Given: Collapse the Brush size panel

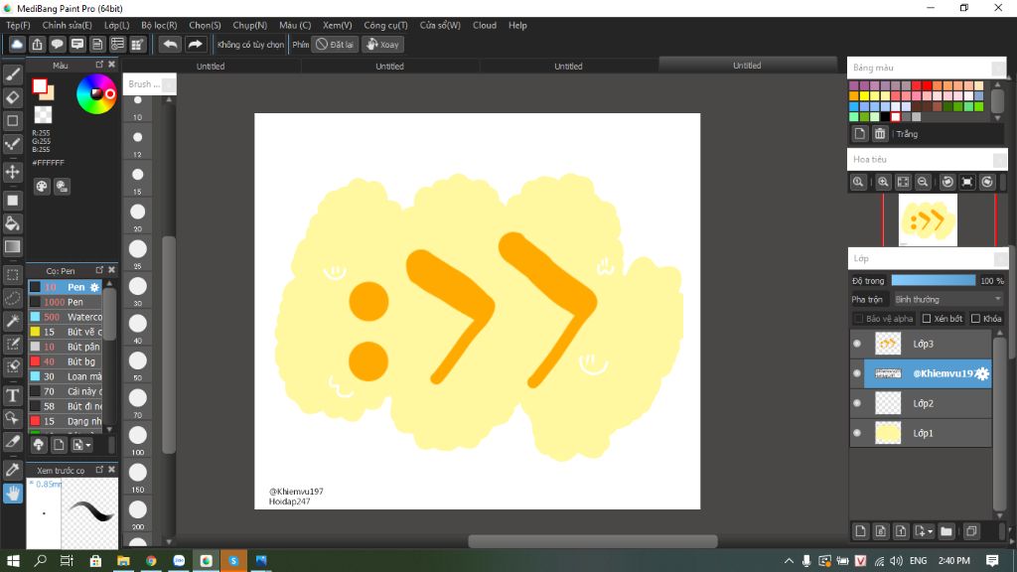Looking at the screenshot, I should tap(169, 84).
